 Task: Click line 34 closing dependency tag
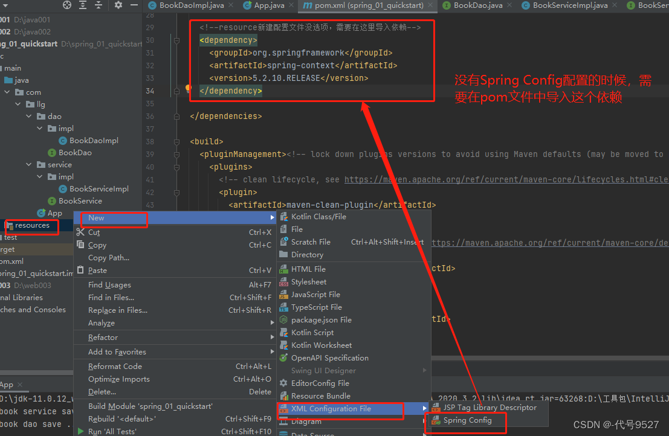coord(231,91)
